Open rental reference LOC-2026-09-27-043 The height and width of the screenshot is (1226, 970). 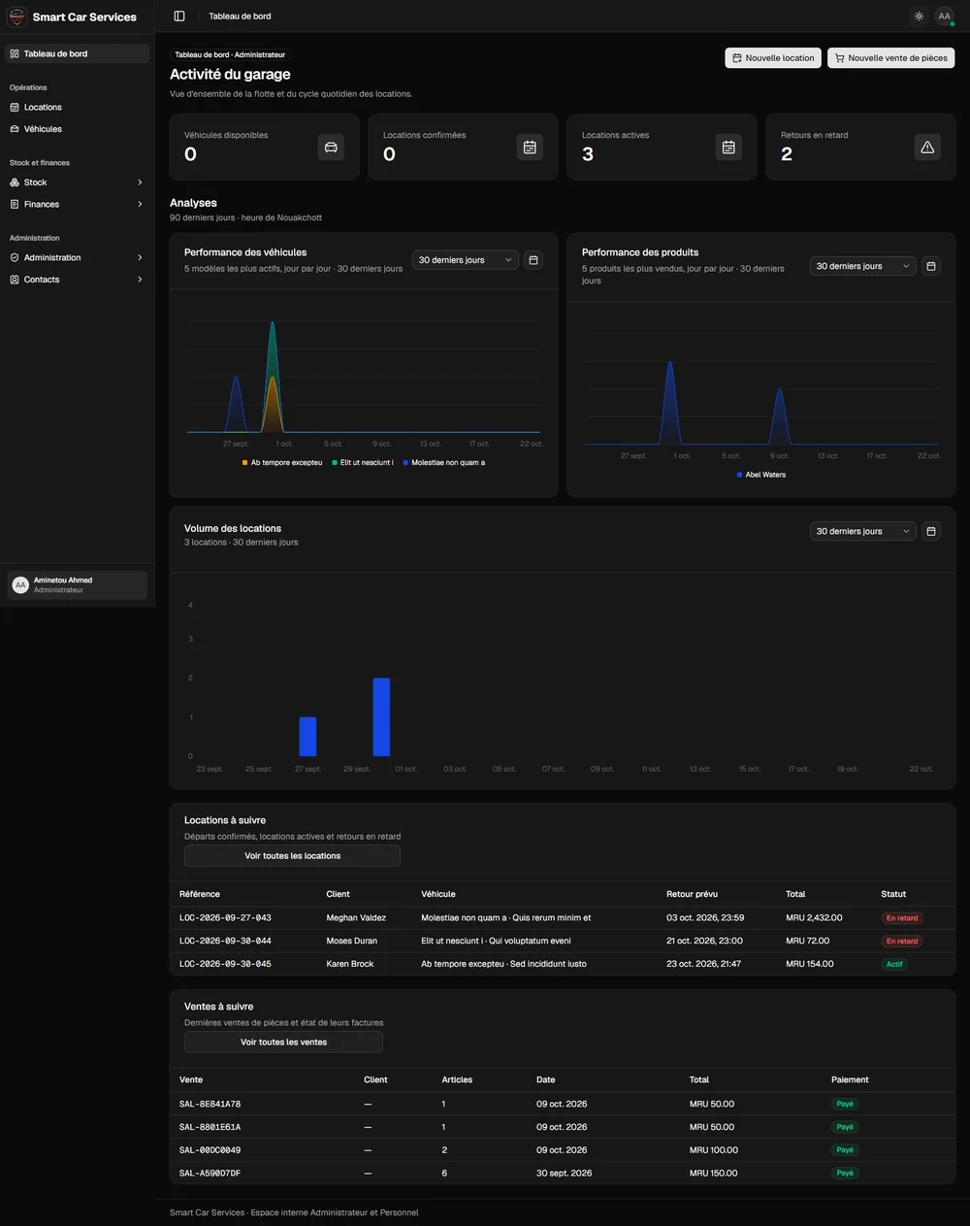click(x=225, y=918)
